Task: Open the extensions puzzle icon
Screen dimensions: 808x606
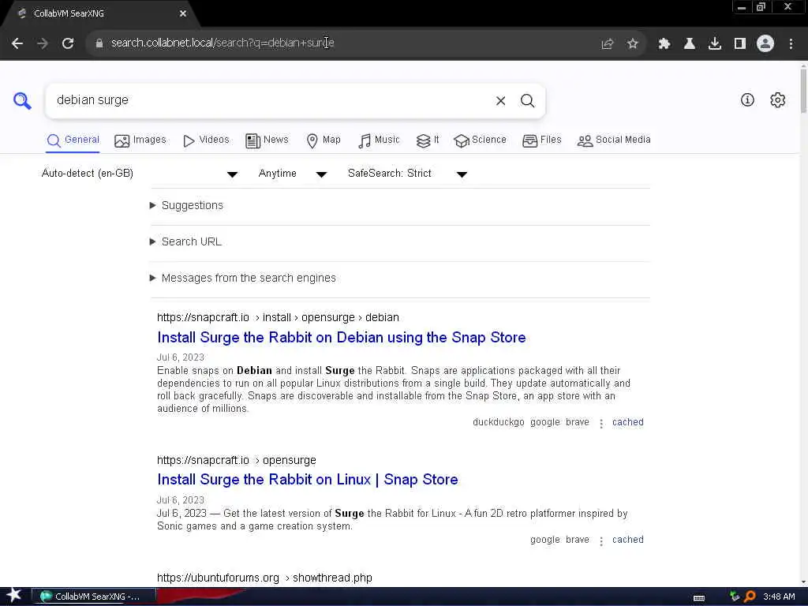Action: point(664,44)
